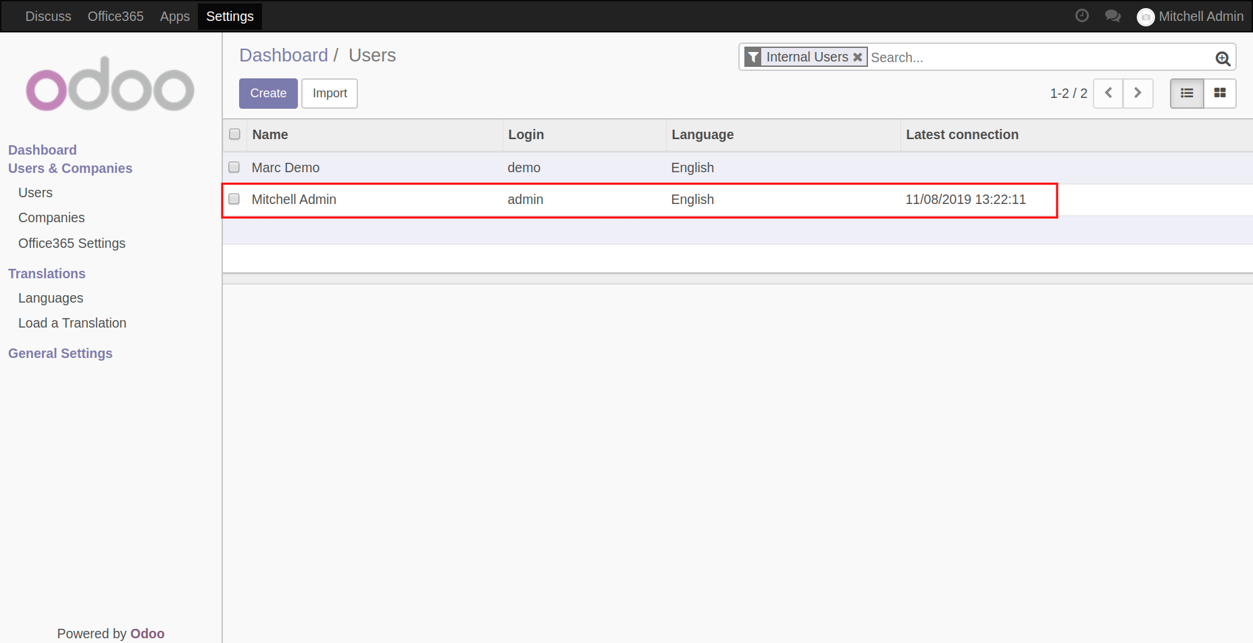The height and width of the screenshot is (643, 1253).
Task: Click the search magnifier icon
Action: 1223,58
